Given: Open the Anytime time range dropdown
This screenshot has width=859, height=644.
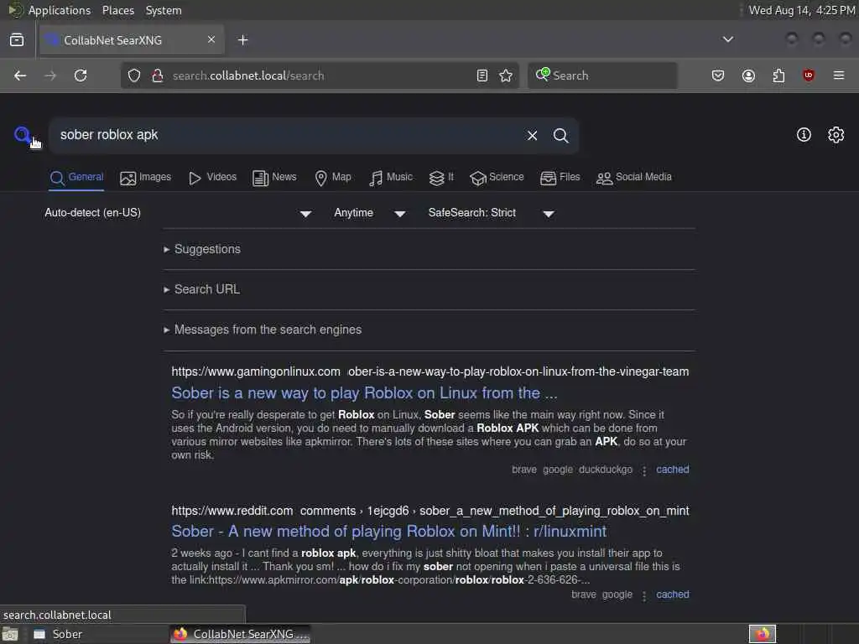Looking at the screenshot, I should [x=370, y=213].
